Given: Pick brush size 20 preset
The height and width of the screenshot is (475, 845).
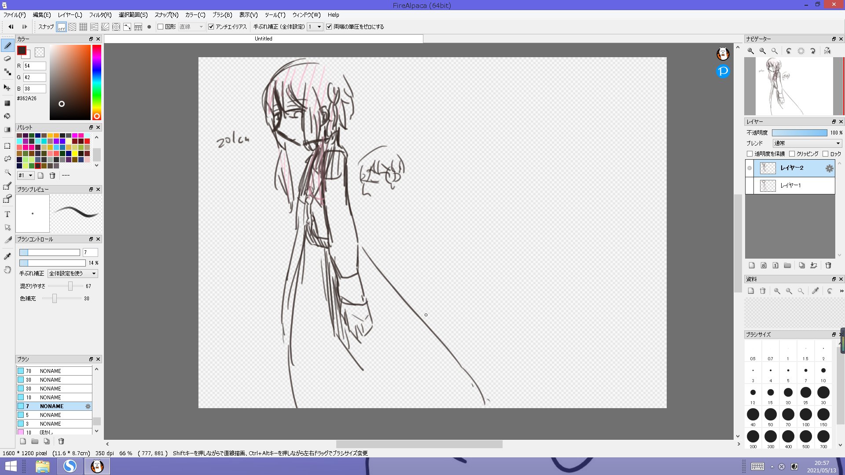Looking at the screenshot, I should [x=788, y=395].
